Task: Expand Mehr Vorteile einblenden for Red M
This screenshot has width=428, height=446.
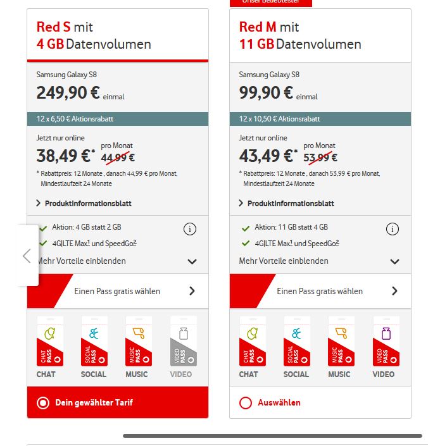Action: click(x=394, y=261)
